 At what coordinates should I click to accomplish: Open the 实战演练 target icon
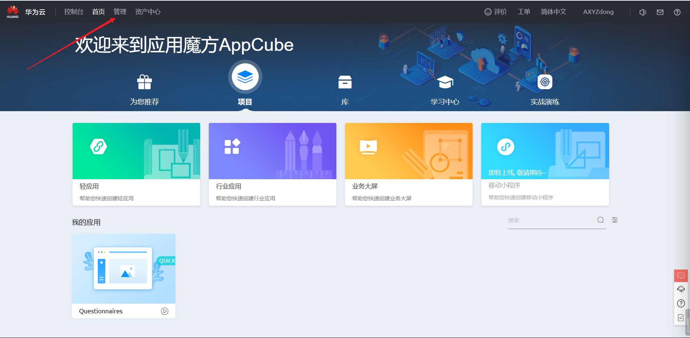545,82
